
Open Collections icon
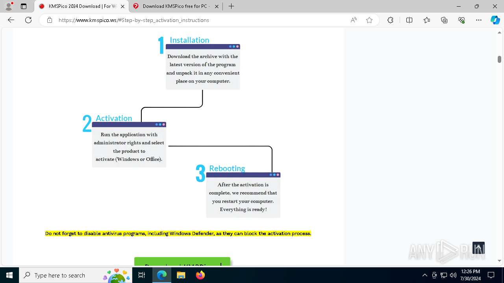[x=444, y=20]
